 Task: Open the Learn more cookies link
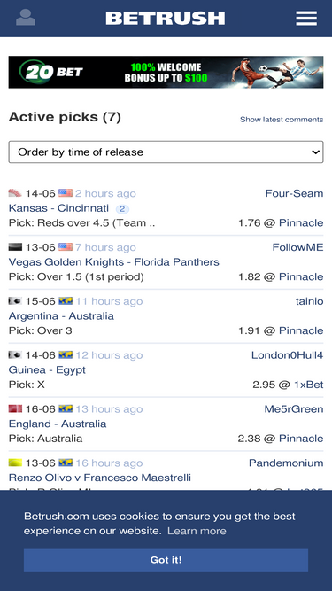tap(197, 531)
